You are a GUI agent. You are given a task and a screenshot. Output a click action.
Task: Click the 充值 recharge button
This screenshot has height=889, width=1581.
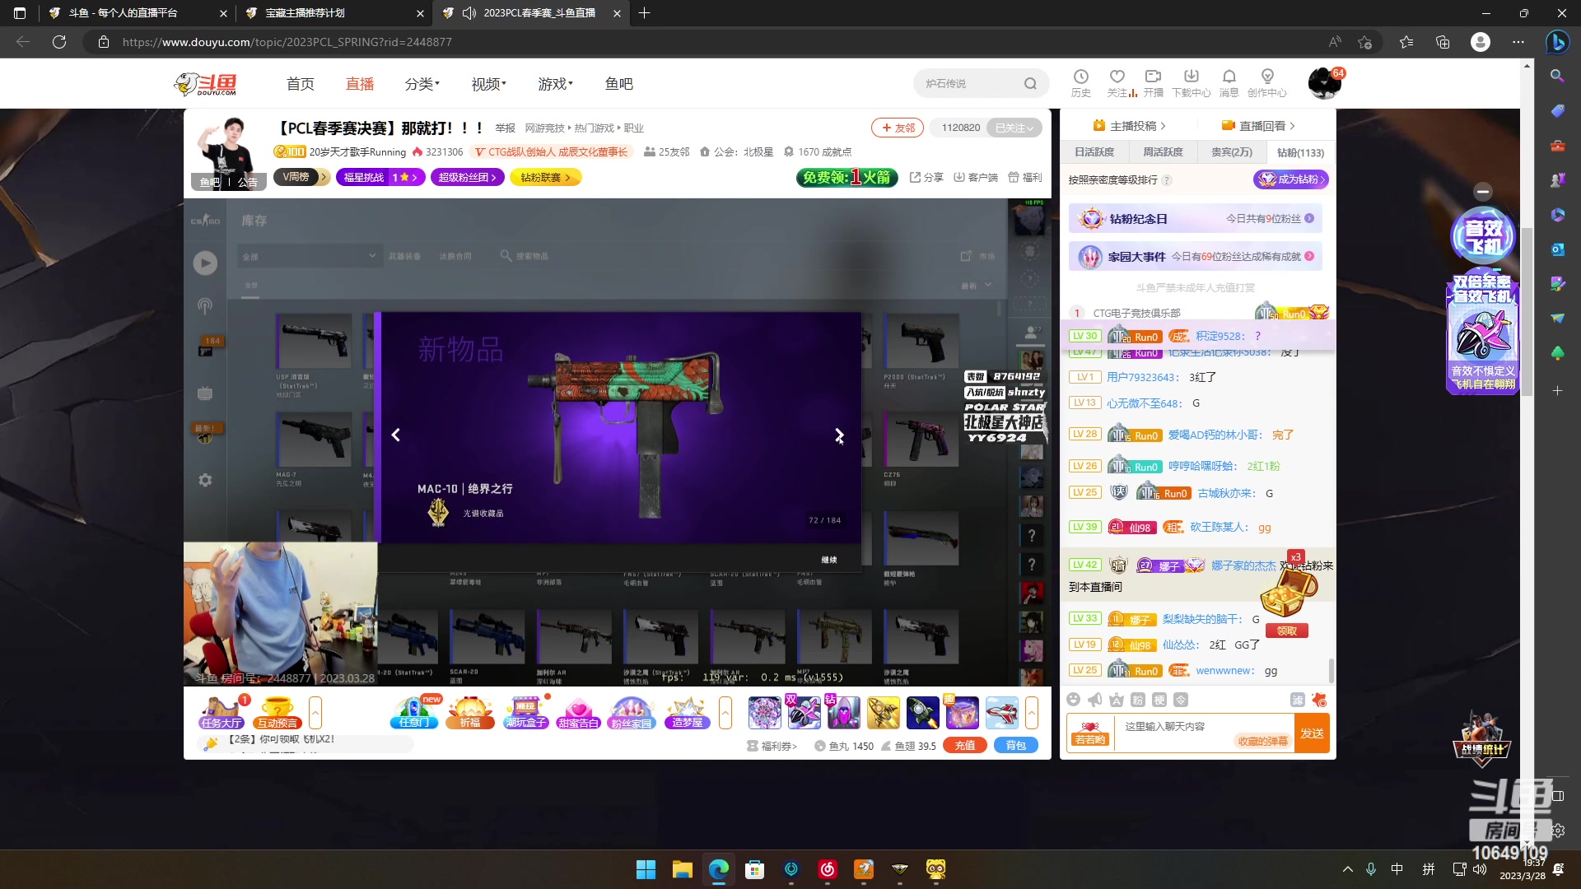pyautogui.click(x=964, y=746)
